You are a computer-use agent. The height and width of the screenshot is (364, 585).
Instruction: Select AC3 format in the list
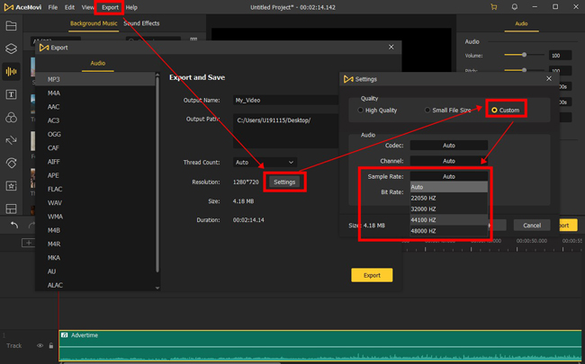click(95, 120)
